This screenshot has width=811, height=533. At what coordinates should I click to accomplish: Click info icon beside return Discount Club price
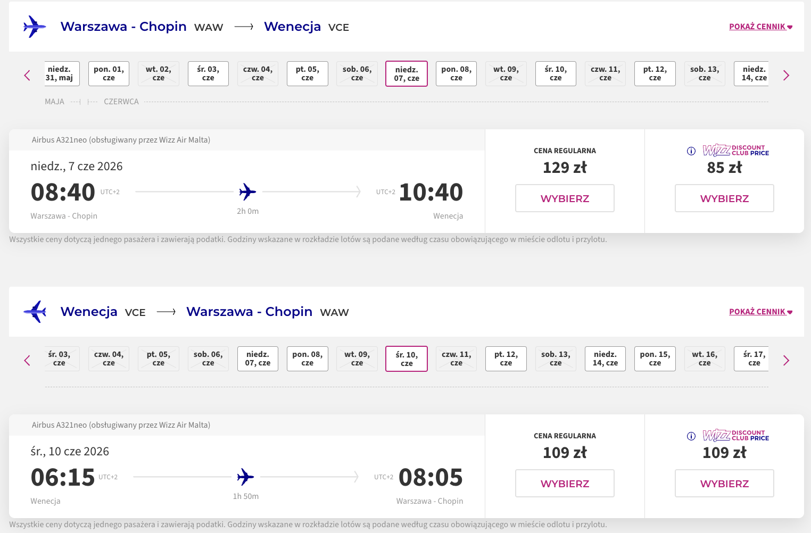[x=691, y=436]
